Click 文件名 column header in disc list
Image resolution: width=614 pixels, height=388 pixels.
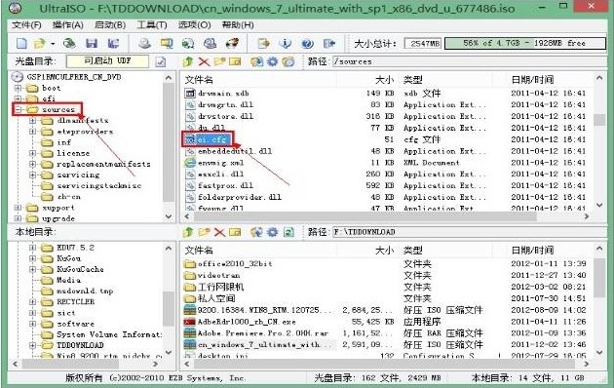click(199, 80)
